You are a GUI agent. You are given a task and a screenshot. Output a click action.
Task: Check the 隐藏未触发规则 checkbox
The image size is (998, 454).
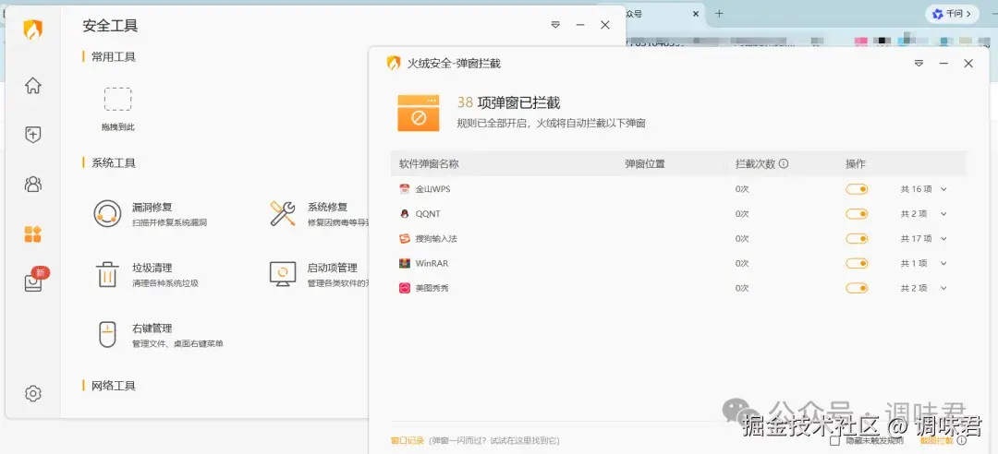(x=834, y=440)
